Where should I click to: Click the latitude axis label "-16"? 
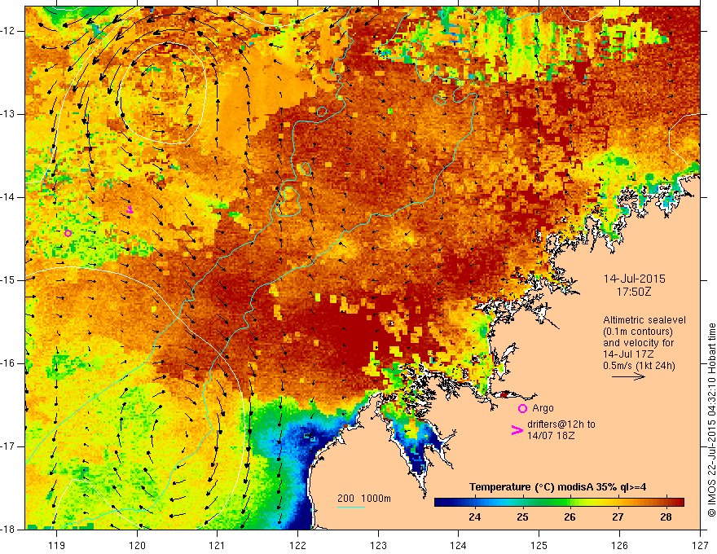(x=8, y=363)
